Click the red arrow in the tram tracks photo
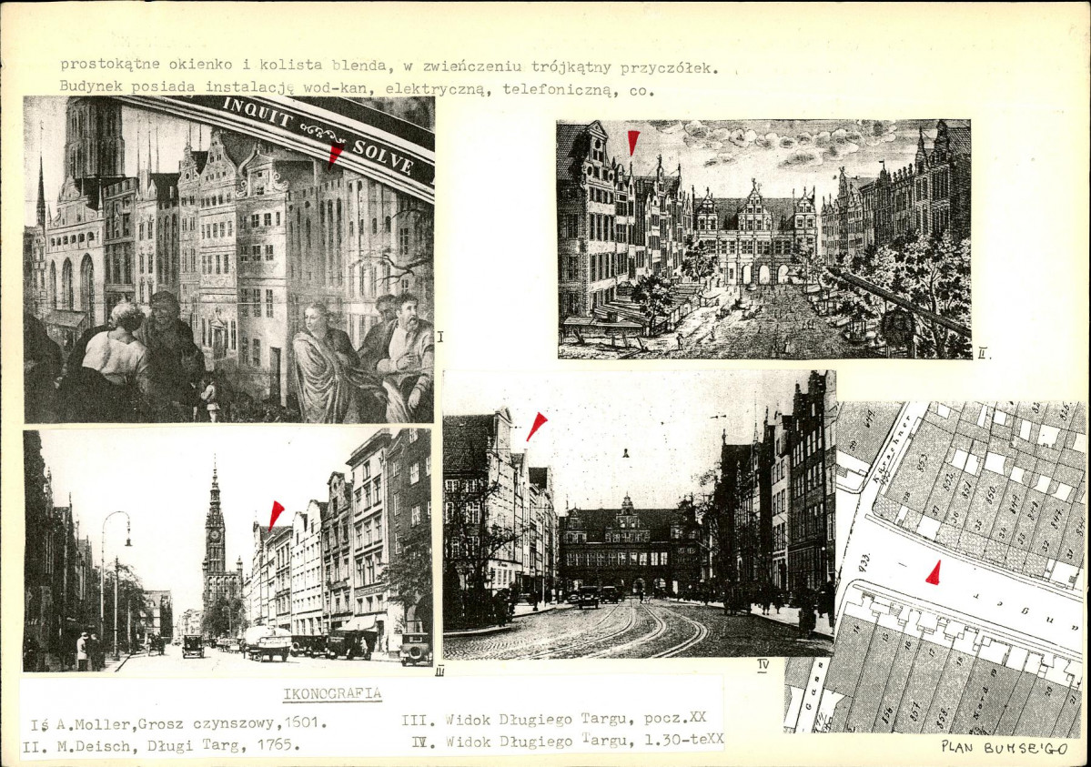This screenshot has height=767, width=1091. point(536,425)
